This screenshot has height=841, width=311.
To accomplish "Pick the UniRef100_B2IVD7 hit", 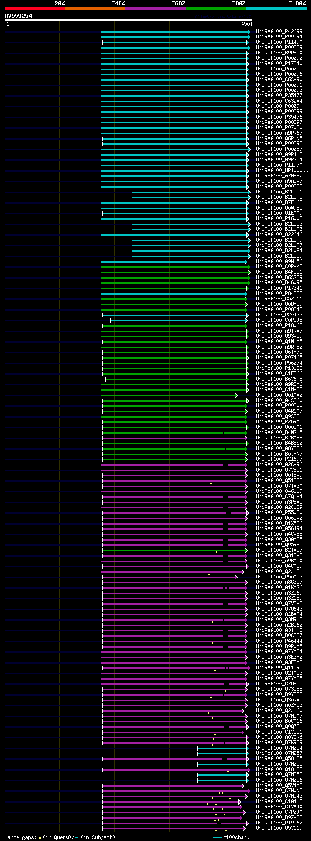I will pyautogui.click(x=279, y=550).
